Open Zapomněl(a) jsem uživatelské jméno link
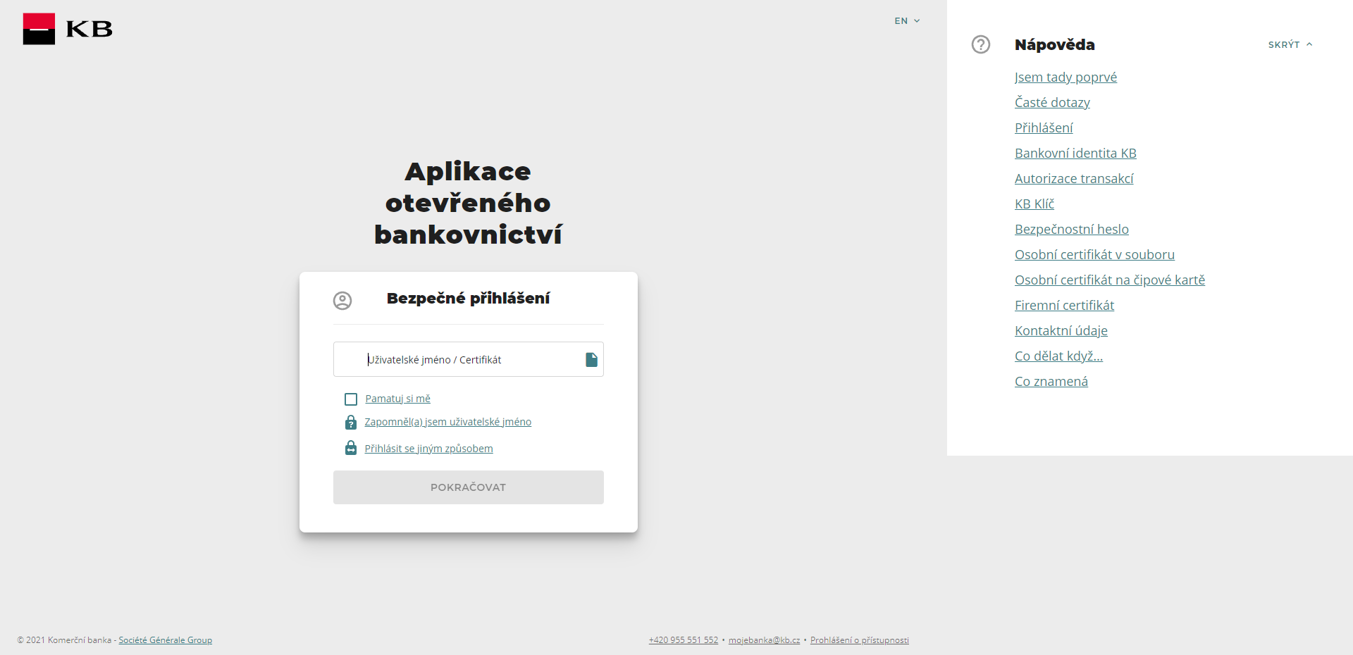Image resolution: width=1353 pixels, height=655 pixels. click(x=448, y=422)
